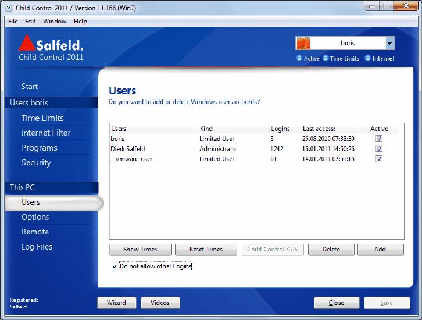
Task: Open Log Files in sidebar
Action: [x=37, y=247]
